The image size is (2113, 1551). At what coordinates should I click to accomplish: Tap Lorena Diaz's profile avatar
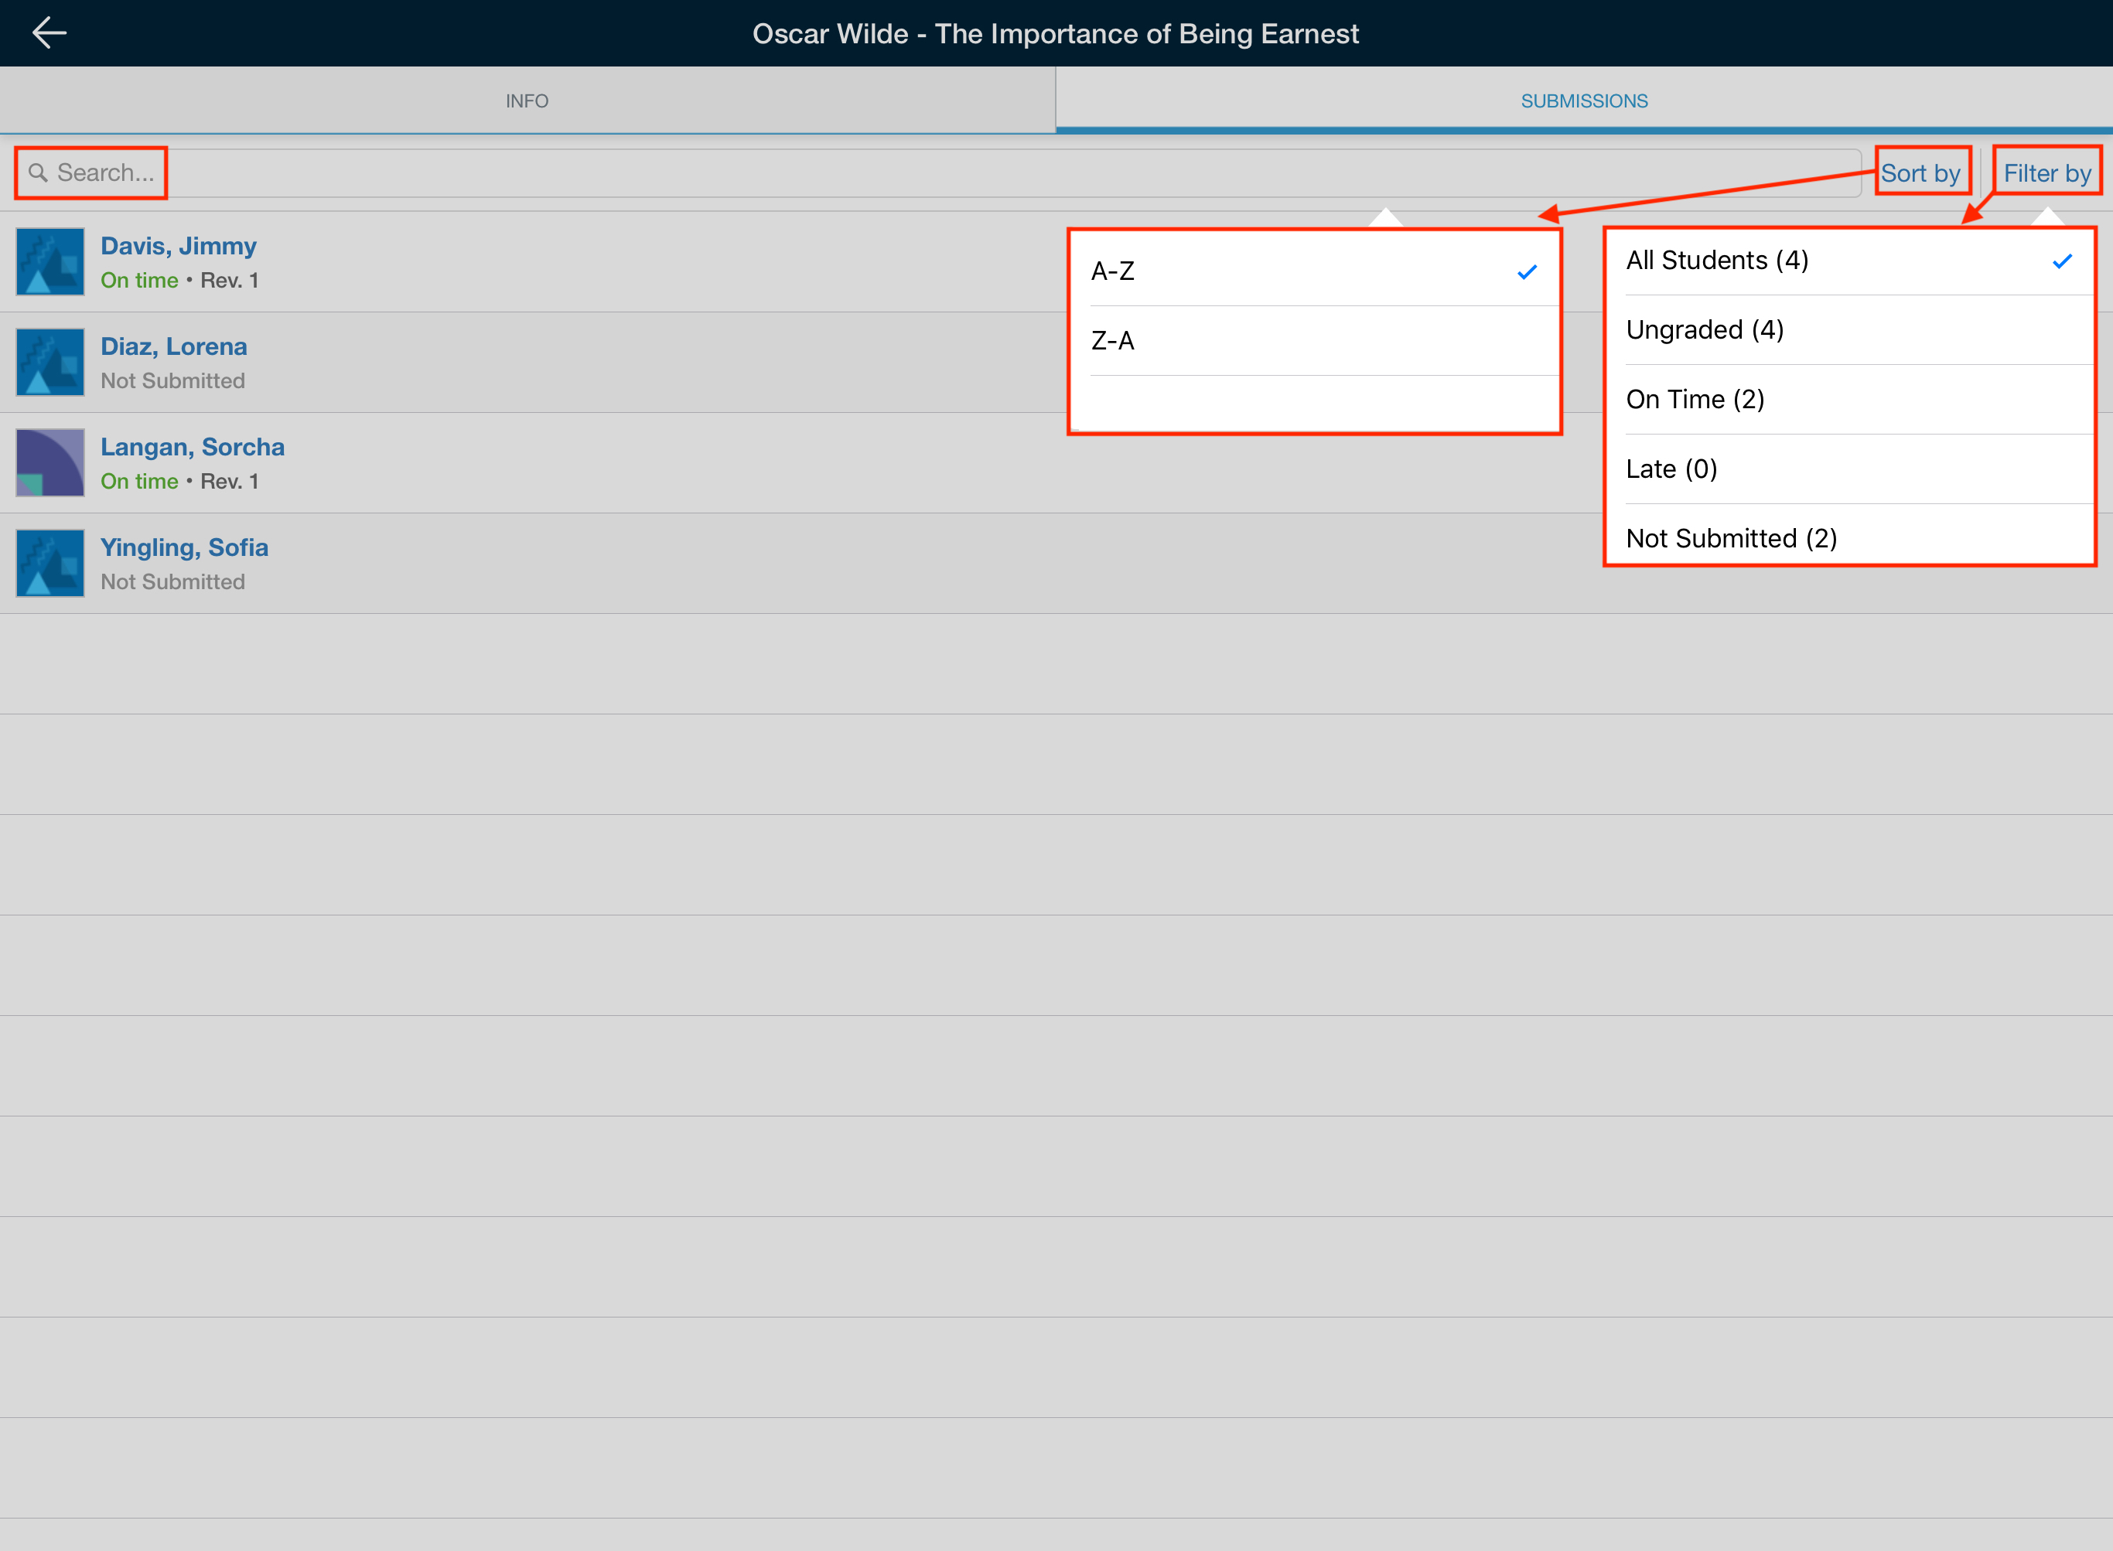coord(51,363)
